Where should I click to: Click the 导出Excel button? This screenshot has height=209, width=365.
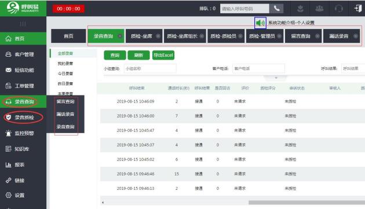[x=163, y=55]
